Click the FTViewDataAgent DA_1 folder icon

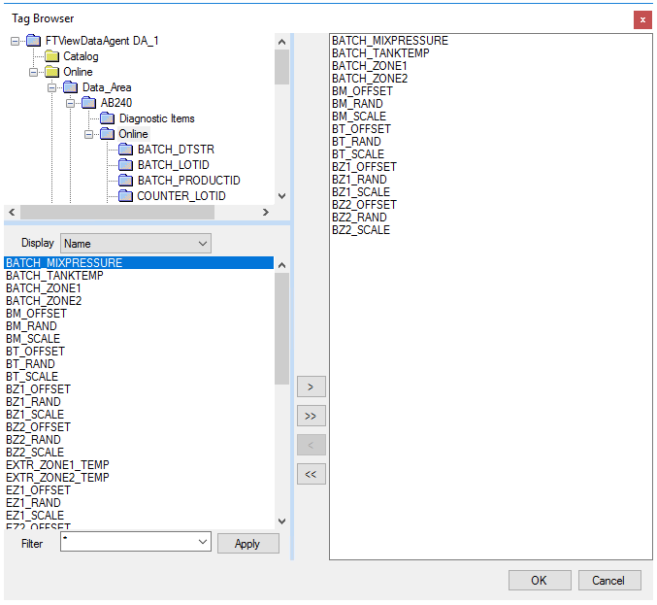pos(34,41)
